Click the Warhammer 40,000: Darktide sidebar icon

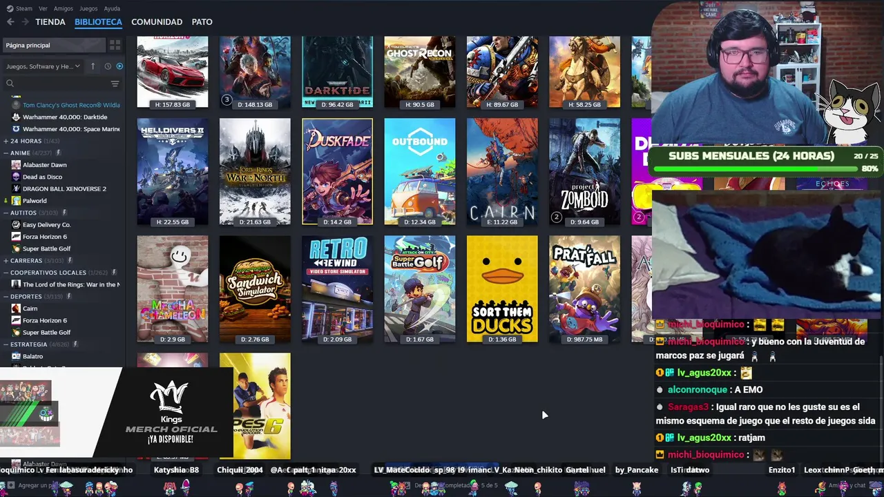click(x=16, y=117)
